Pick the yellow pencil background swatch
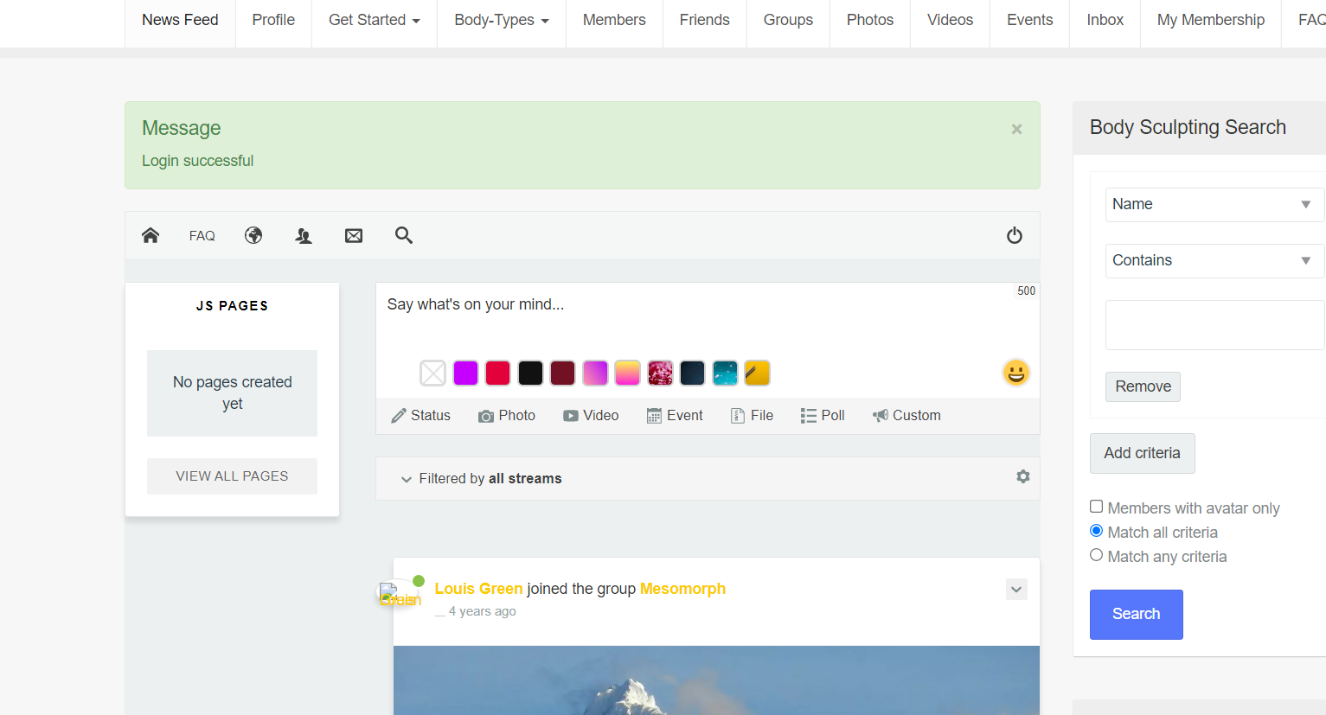Viewport: 1326px width, 715px height. pos(757,373)
